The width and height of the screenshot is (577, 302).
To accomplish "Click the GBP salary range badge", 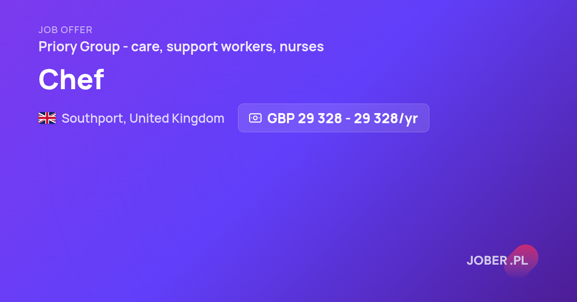I will tap(334, 118).
